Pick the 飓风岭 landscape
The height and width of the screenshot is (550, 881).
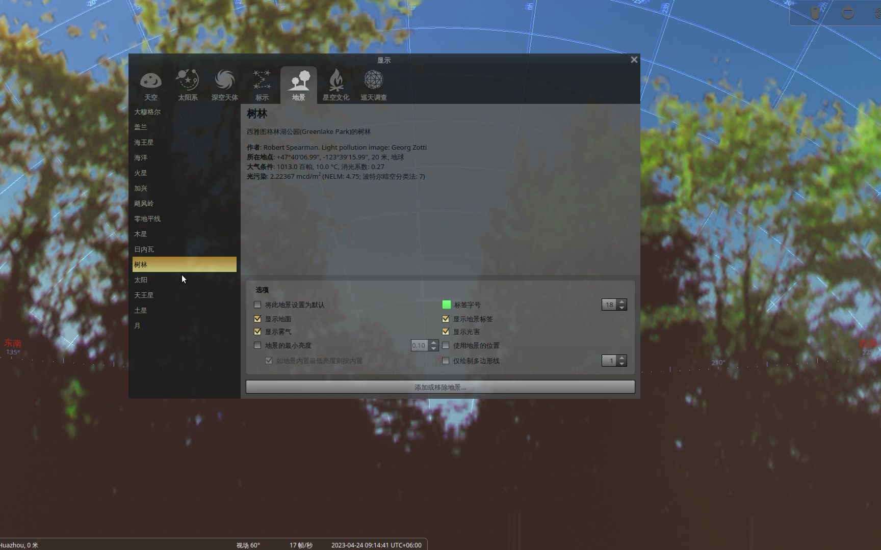pos(185,204)
